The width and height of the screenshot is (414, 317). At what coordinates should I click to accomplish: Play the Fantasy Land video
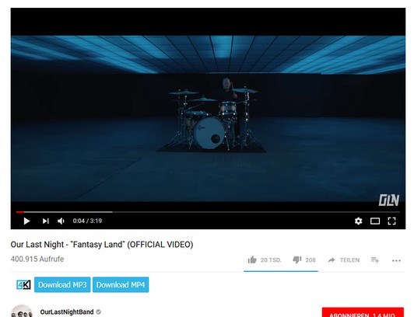pyautogui.click(x=26, y=221)
